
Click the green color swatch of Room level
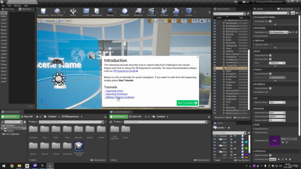[x=246, y=148]
